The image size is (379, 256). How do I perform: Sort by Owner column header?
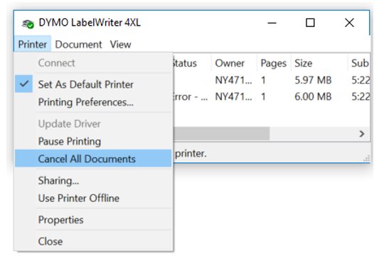(x=234, y=63)
